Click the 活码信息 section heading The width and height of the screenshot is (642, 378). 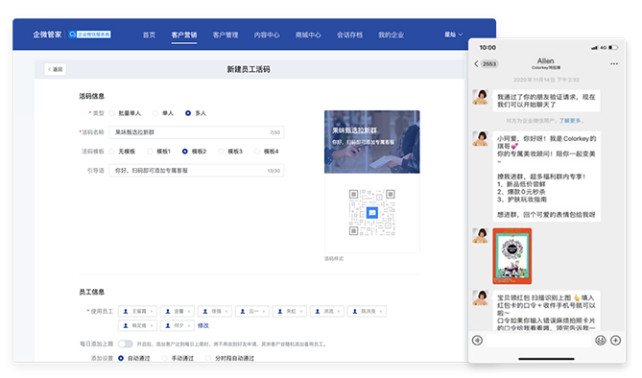(x=92, y=96)
